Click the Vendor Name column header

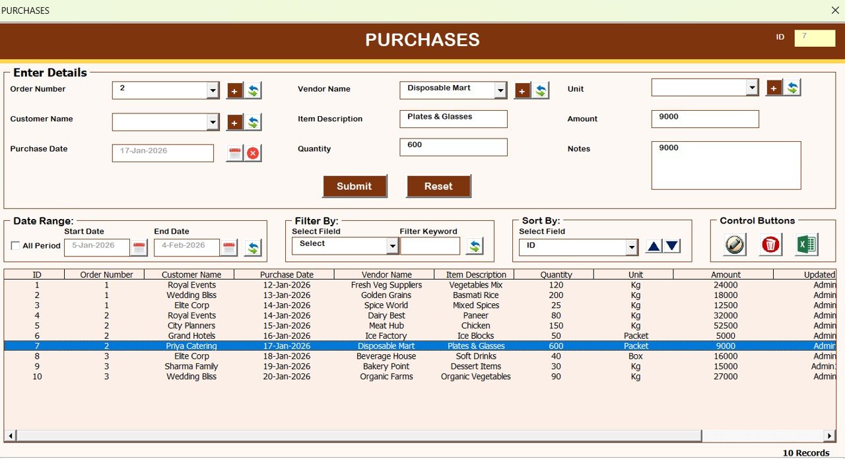[386, 274]
